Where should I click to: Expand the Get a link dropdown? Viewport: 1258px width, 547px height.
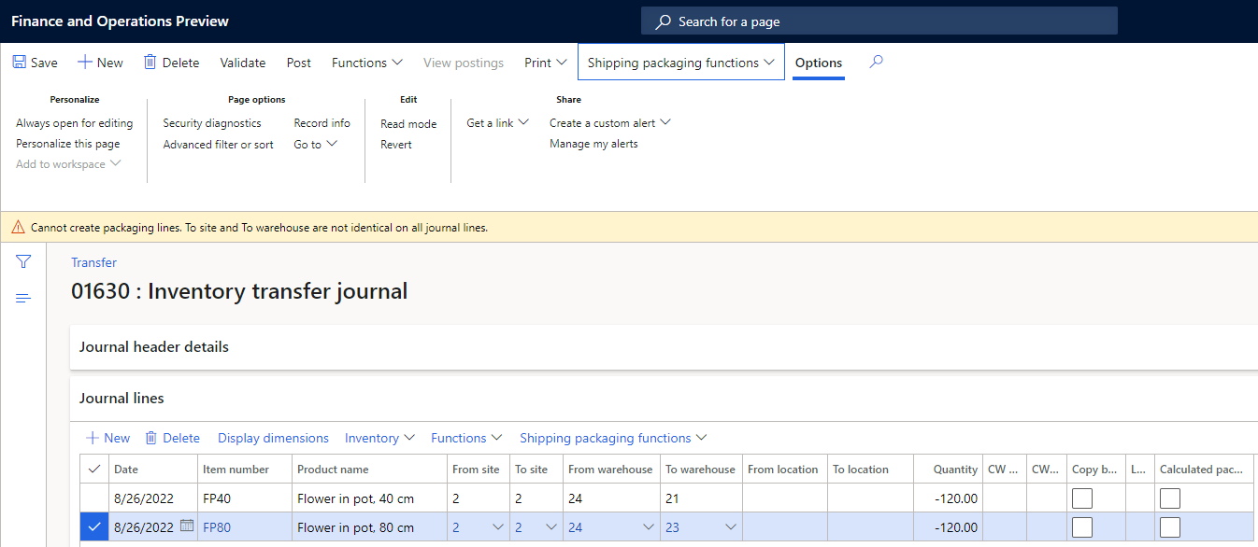[497, 123]
